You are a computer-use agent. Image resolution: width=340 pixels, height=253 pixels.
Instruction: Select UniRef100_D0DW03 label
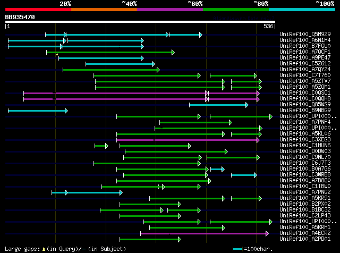click(x=305, y=151)
